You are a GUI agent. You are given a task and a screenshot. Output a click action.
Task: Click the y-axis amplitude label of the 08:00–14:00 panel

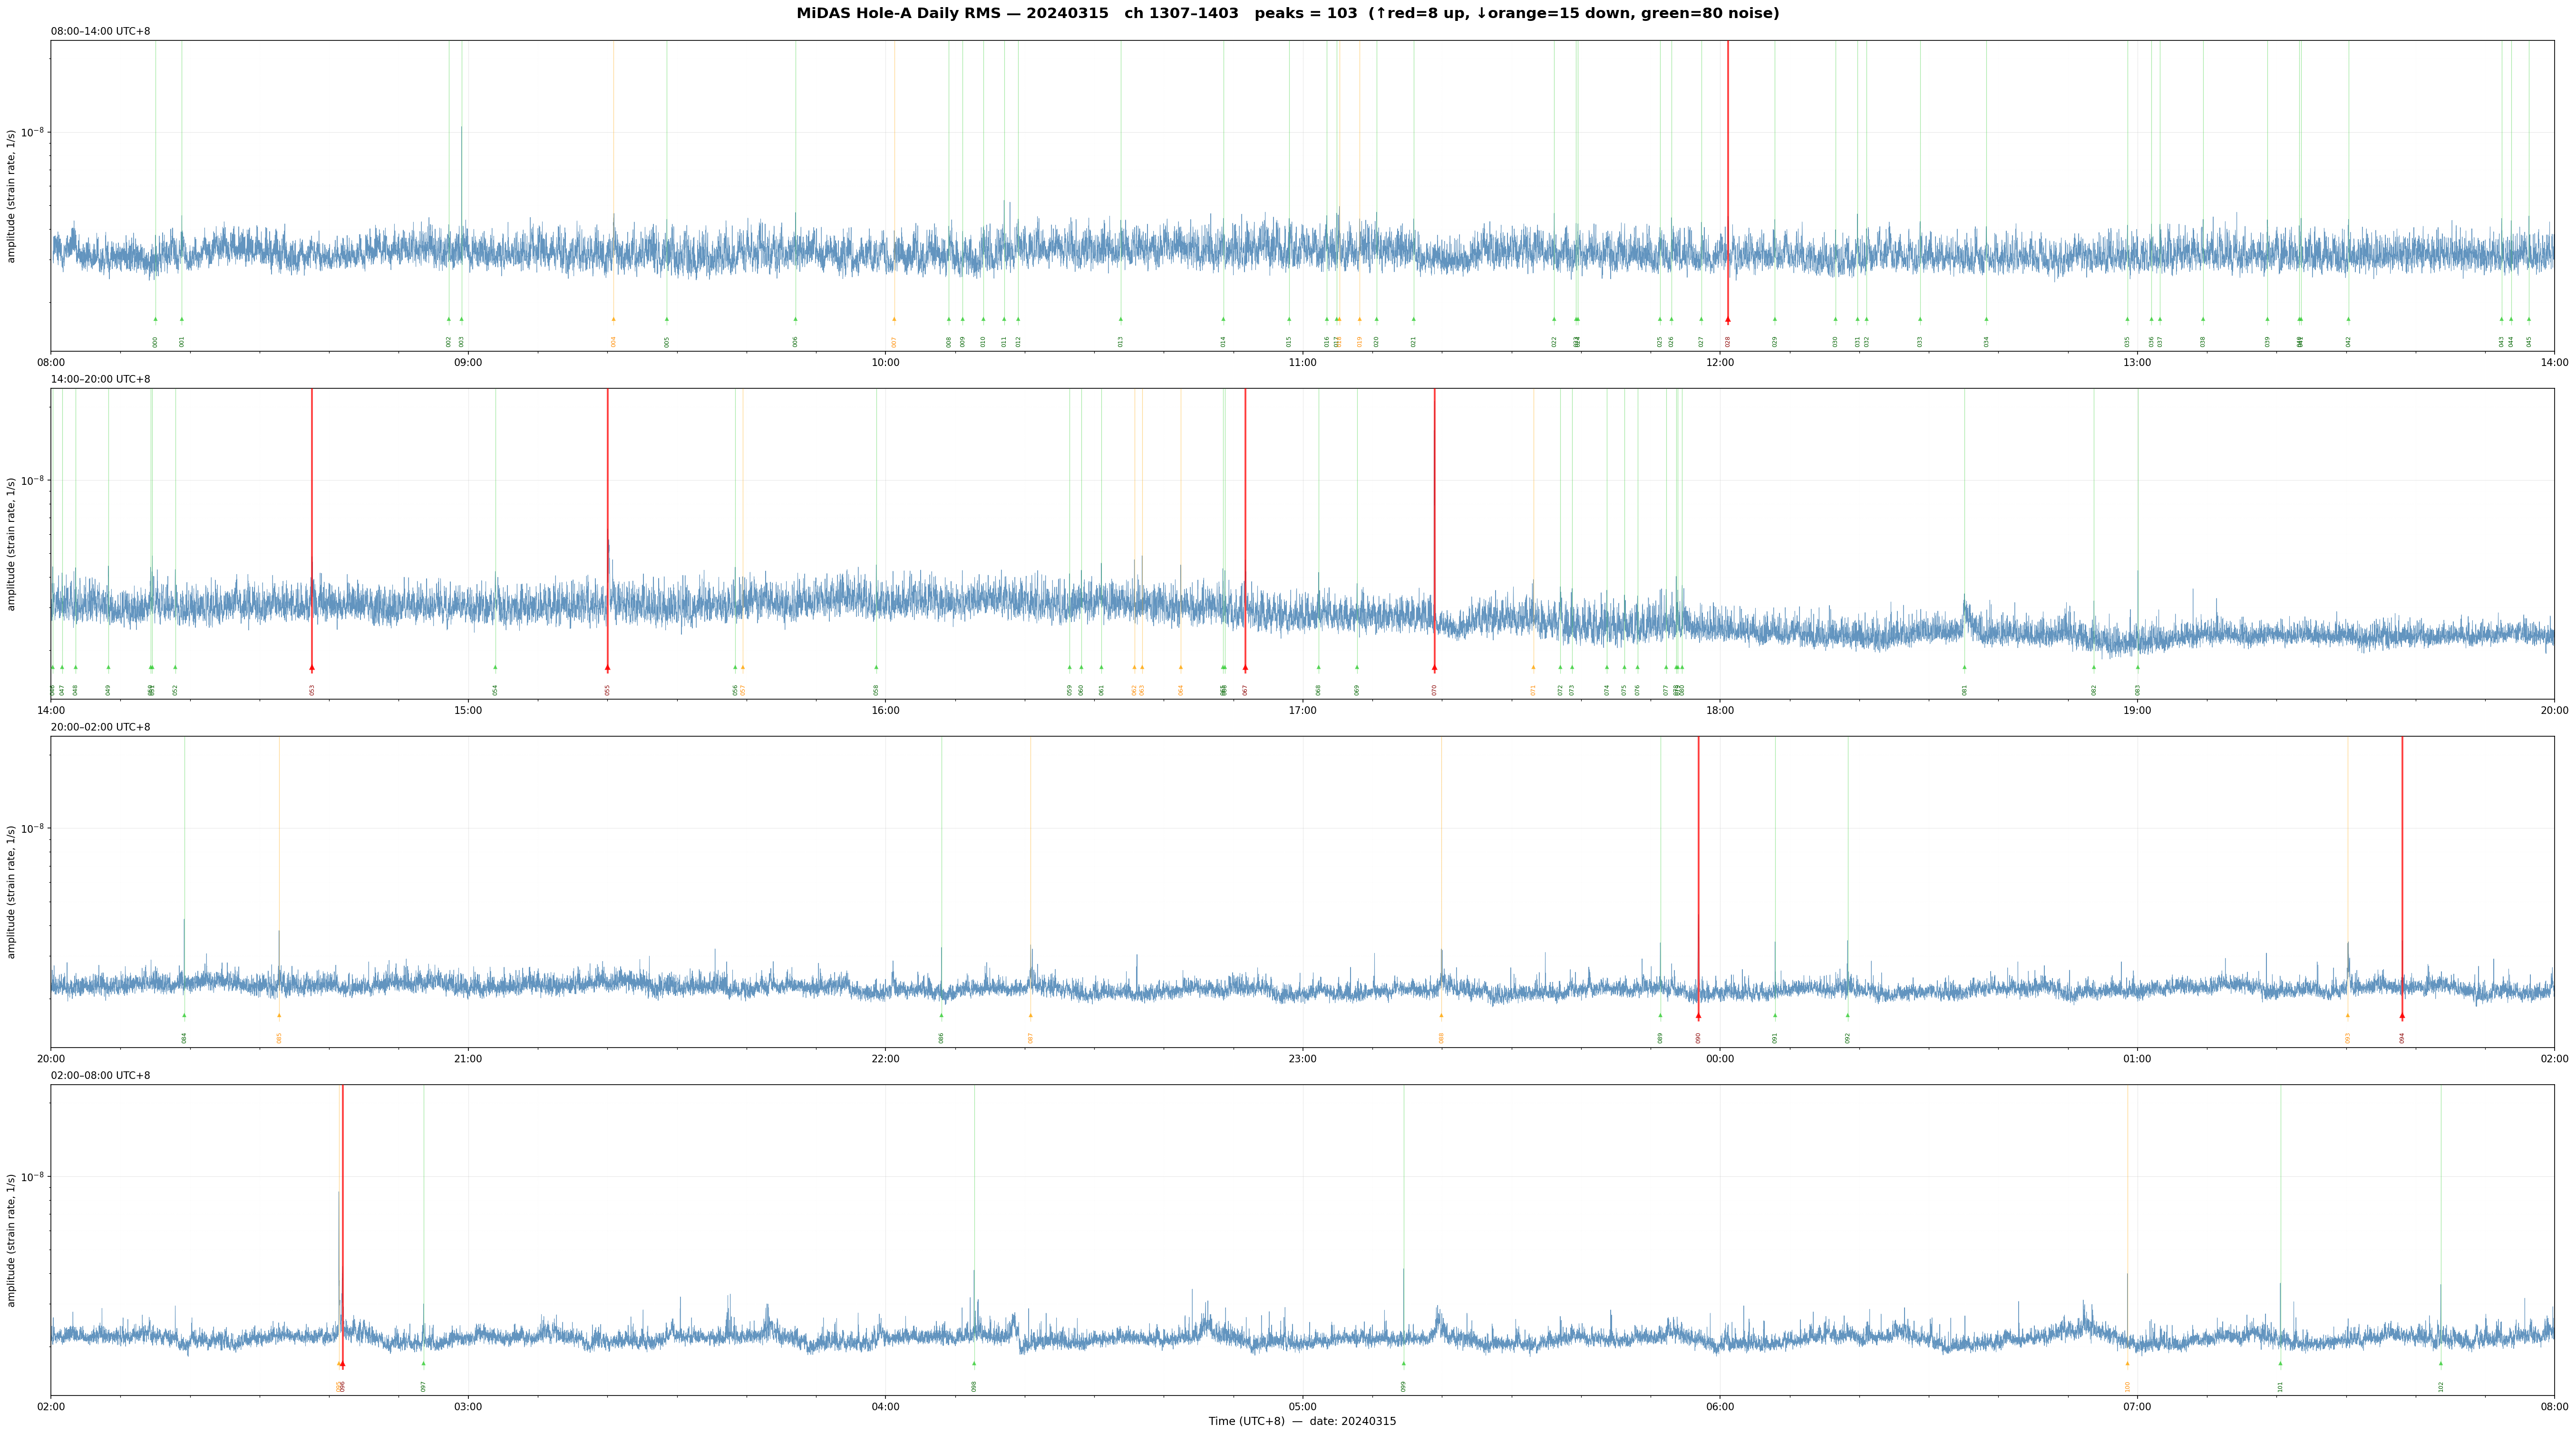(x=12, y=196)
